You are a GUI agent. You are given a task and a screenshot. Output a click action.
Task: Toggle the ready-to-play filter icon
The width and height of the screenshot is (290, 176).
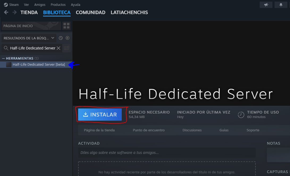(x=68, y=38)
